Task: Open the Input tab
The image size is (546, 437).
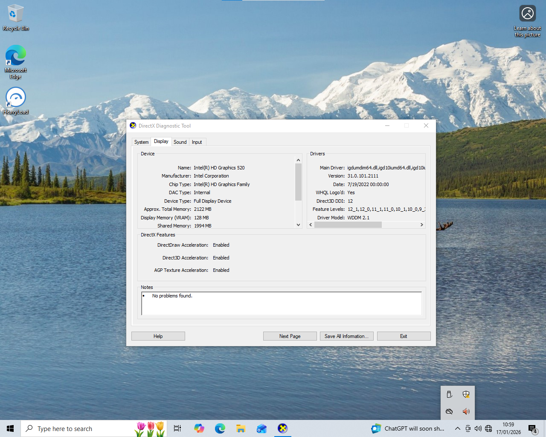Action: (197, 141)
